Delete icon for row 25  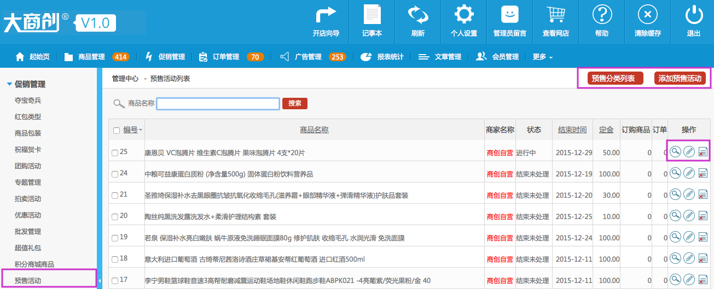pyautogui.click(x=703, y=152)
